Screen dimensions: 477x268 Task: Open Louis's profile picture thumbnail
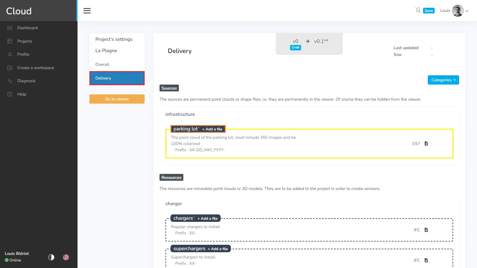pyautogui.click(x=458, y=10)
